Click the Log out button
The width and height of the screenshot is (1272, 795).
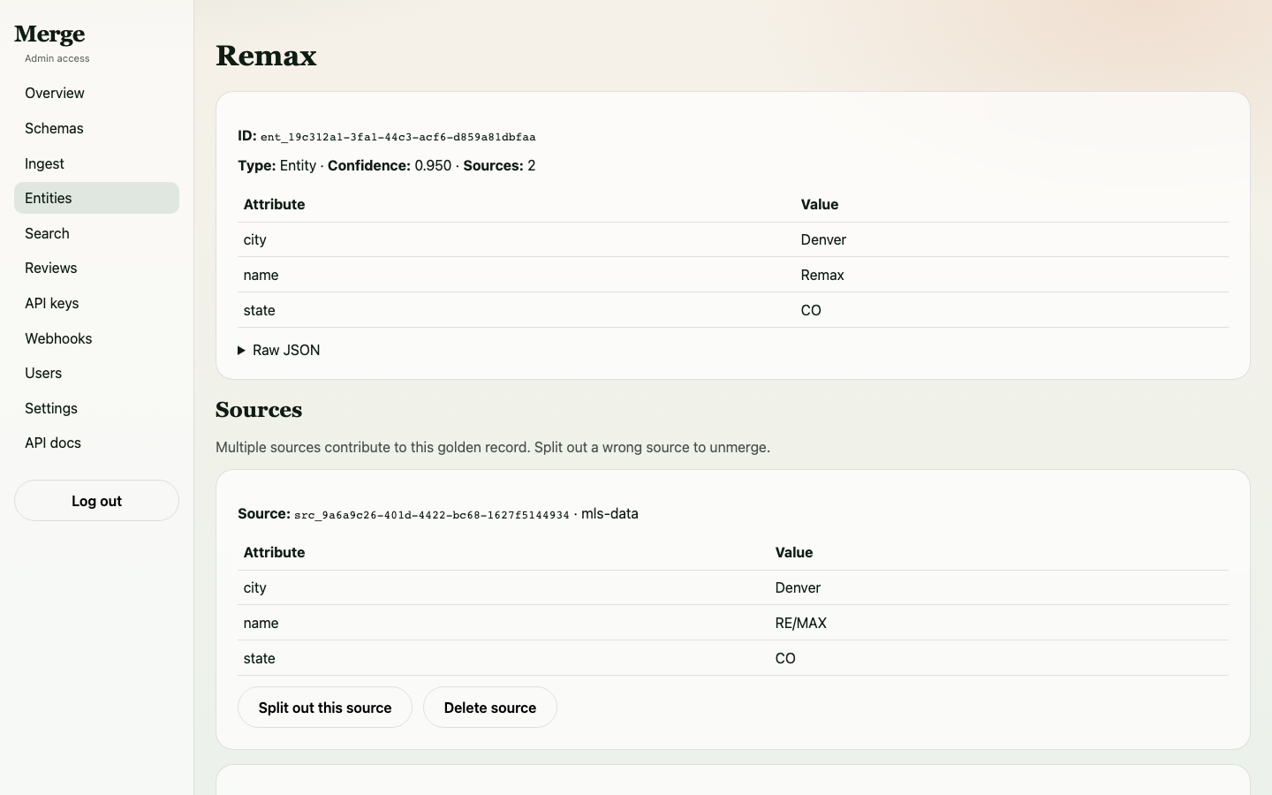[96, 501]
